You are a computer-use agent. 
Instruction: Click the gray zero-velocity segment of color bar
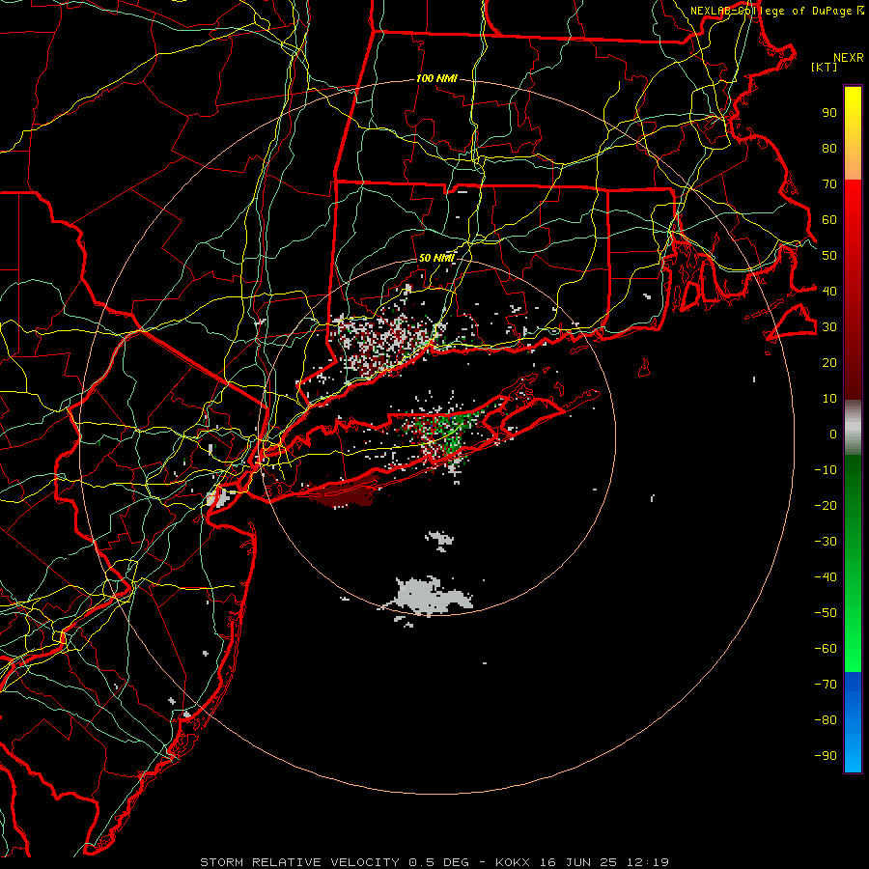tap(853, 428)
